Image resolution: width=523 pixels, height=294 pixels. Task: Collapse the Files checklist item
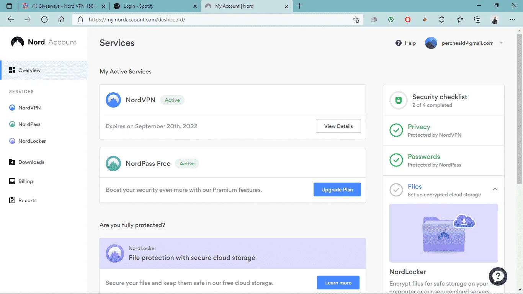(x=495, y=189)
